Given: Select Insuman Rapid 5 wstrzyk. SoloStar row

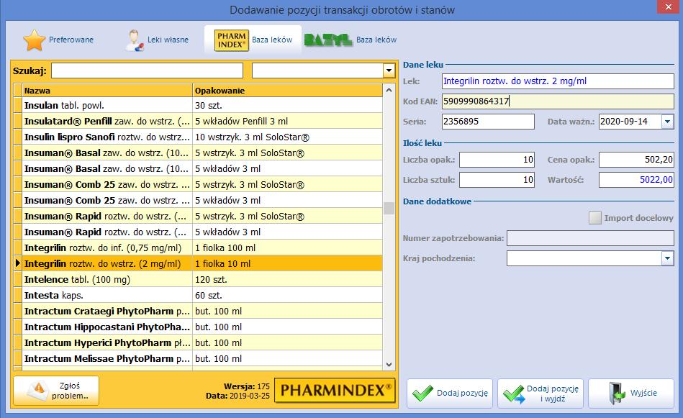Looking at the screenshot, I should (x=198, y=216).
